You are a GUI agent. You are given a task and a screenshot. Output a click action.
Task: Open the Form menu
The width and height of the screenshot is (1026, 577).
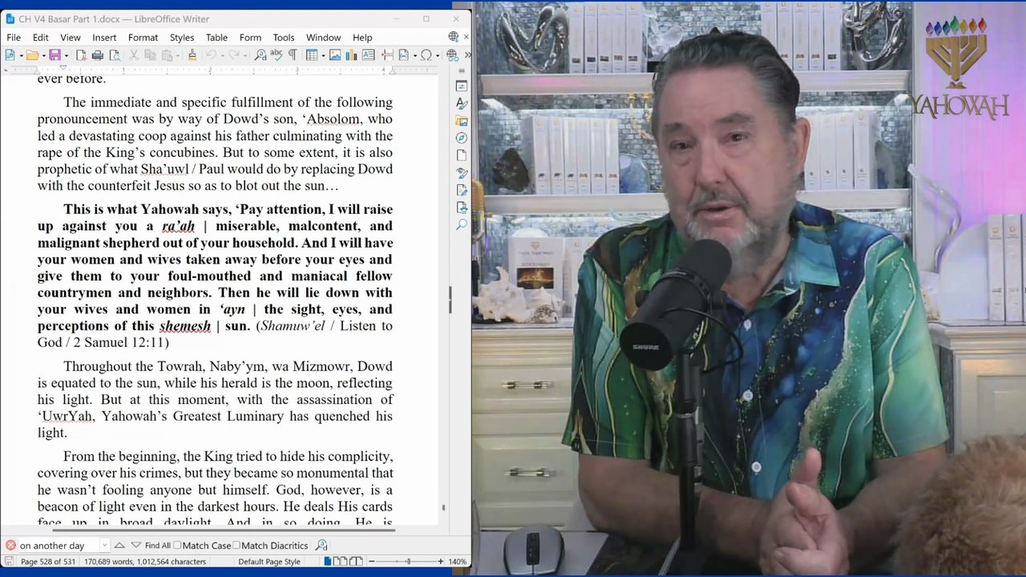coord(250,38)
